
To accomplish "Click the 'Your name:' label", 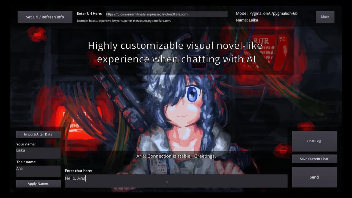I will click(x=26, y=144).
